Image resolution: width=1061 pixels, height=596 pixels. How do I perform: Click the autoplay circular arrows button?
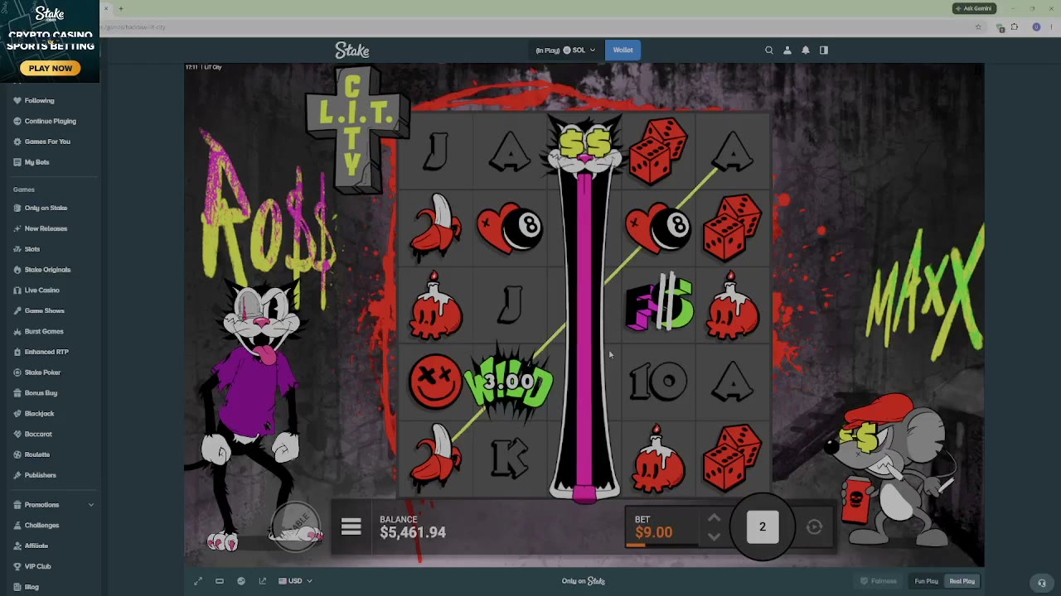pos(814,527)
